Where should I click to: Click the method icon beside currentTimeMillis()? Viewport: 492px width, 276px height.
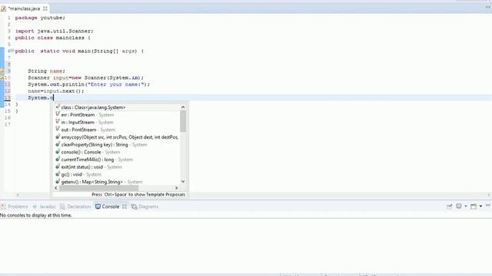tap(58, 159)
